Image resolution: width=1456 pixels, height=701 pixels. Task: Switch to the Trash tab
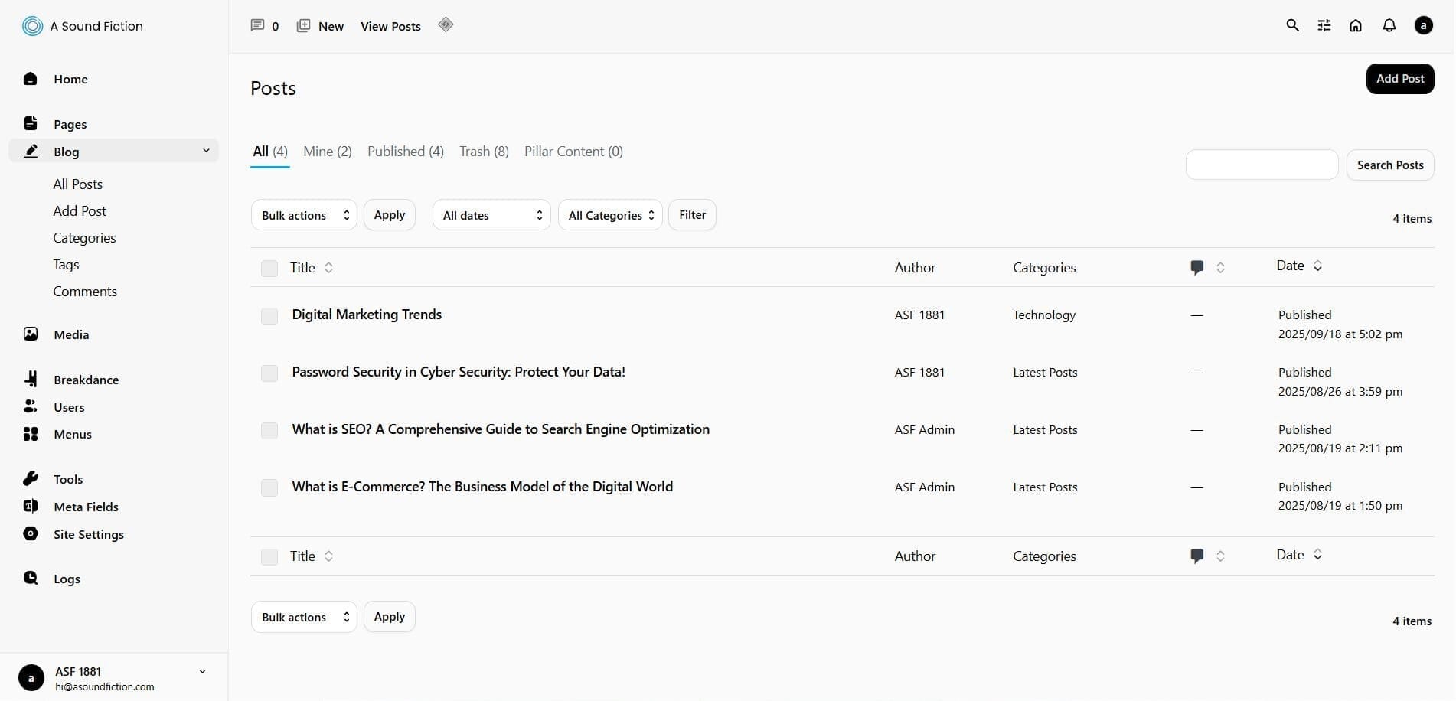coord(484,152)
